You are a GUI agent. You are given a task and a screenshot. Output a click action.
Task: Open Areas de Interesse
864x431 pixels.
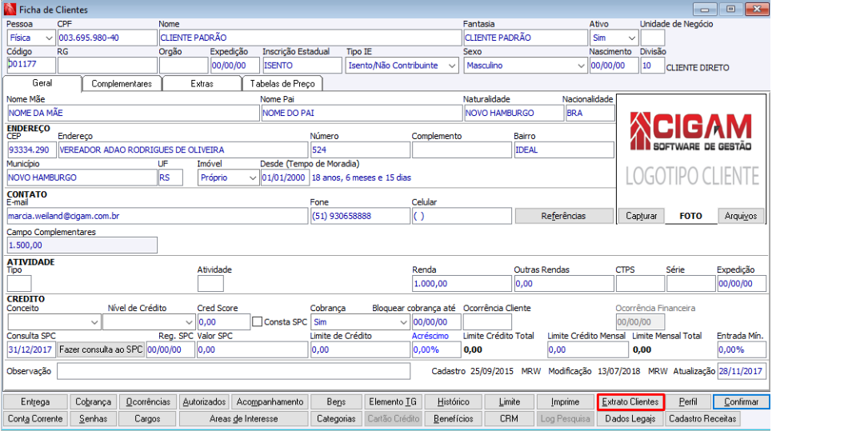[x=243, y=418]
